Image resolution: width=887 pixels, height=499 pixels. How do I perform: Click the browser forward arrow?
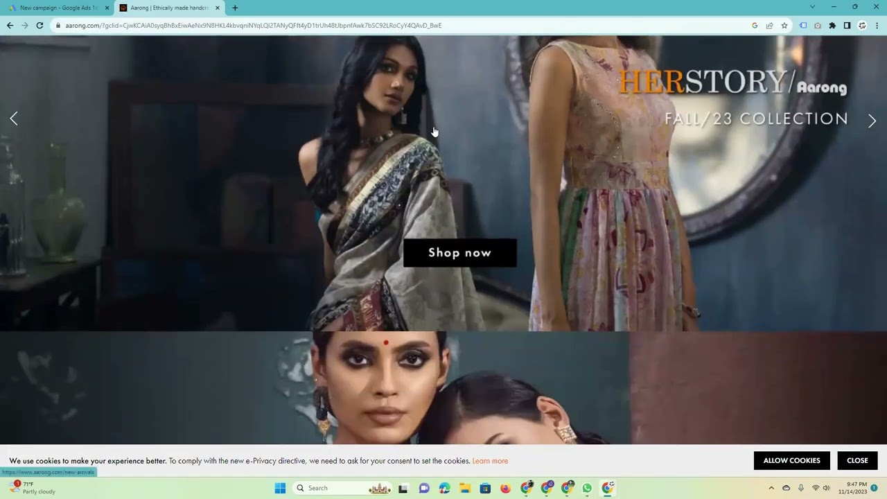pyautogui.click(x=25, y=26)
